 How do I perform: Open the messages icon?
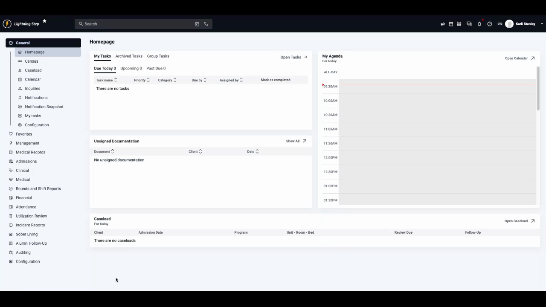(x=469, y=24)
